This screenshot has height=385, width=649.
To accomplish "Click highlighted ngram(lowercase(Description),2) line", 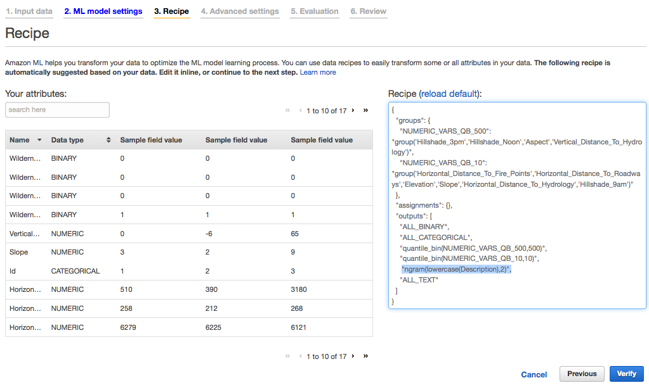I will (456, 269).
